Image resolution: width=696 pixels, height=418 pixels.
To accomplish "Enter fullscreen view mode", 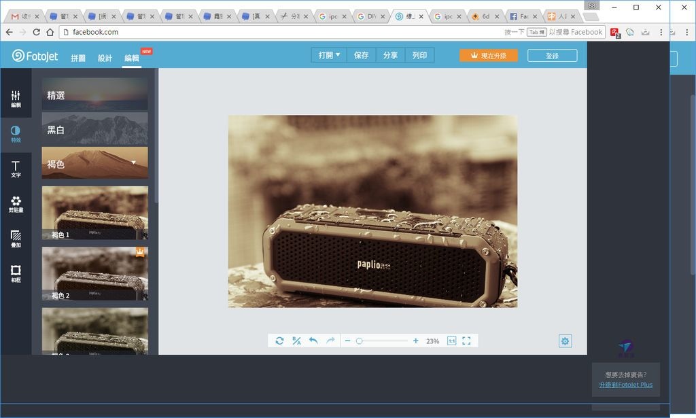I will pyautogui.click(x=466, y=341).
